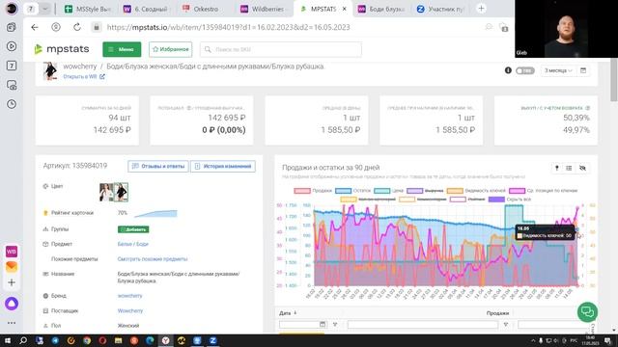This screenshot has width=618, height=347.
Task: Open the wowcherry brand link
Action: 129,296
